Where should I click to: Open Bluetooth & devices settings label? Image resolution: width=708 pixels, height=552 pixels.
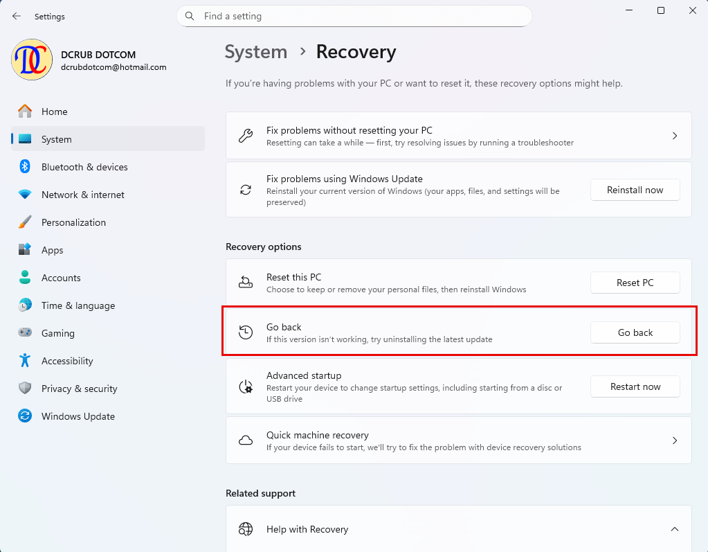coord(84,167)
